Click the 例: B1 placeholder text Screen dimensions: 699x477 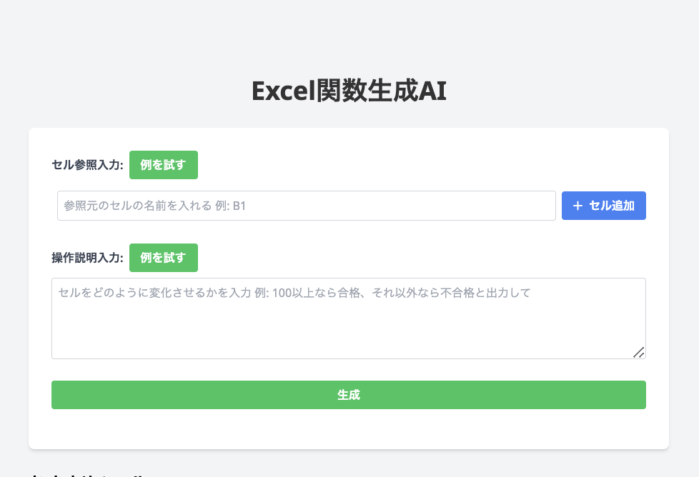pos(230,206)
